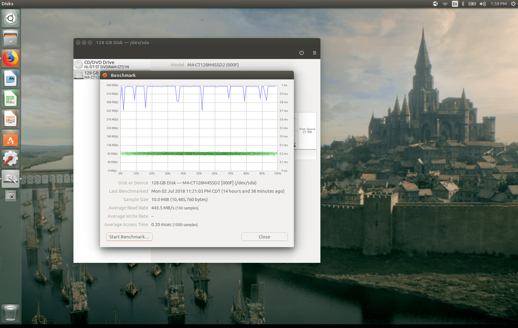Open the Files manager from the launcher
This screenshot has height=328, width=518.
(x=10, y=38)
